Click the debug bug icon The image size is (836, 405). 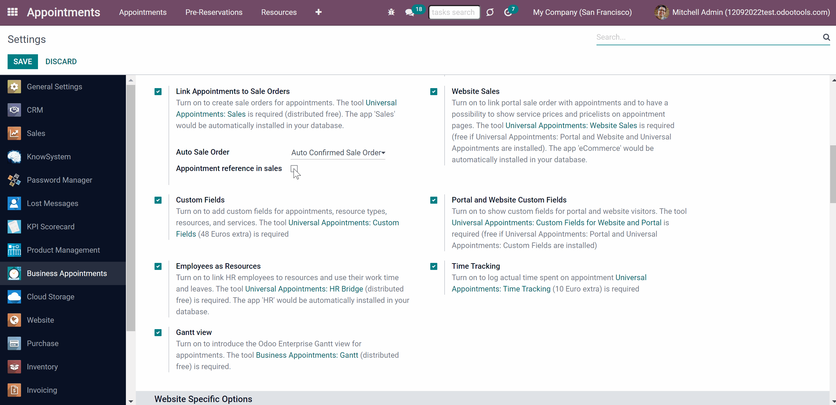(x=391, y=12)
